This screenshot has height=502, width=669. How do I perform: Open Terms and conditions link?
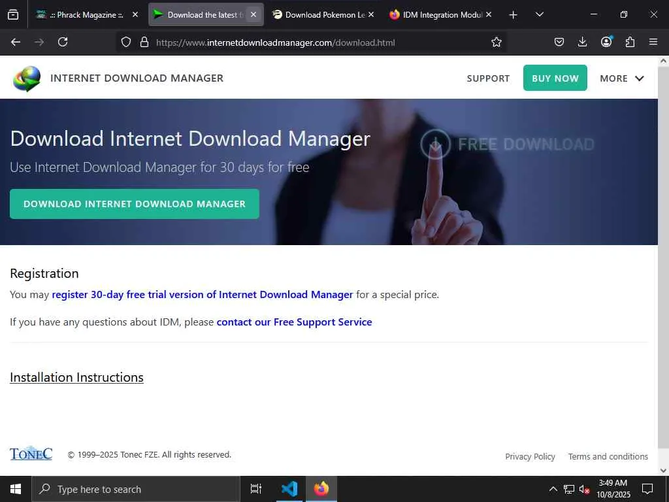click(608, 456)
